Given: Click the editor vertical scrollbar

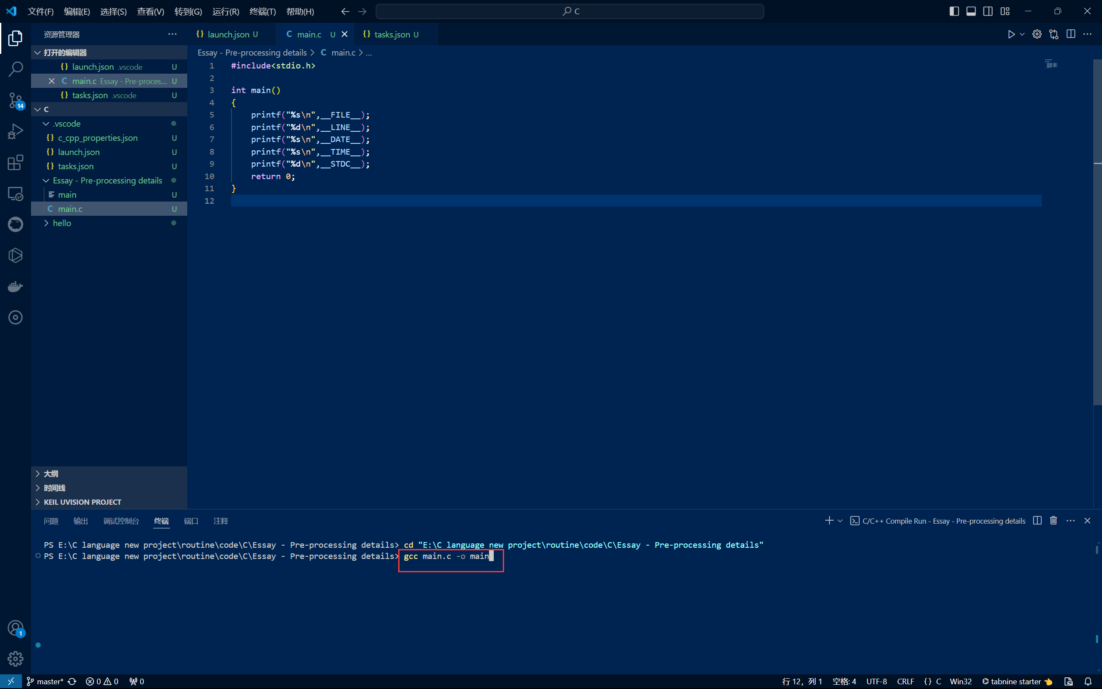Looking at the screenshot, I should point(1097,233).
